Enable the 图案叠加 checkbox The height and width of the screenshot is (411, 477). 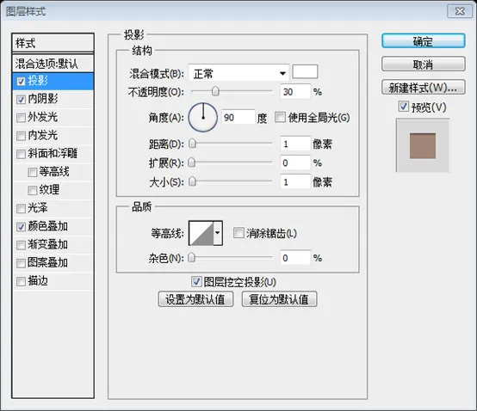[x=21, y=263]
